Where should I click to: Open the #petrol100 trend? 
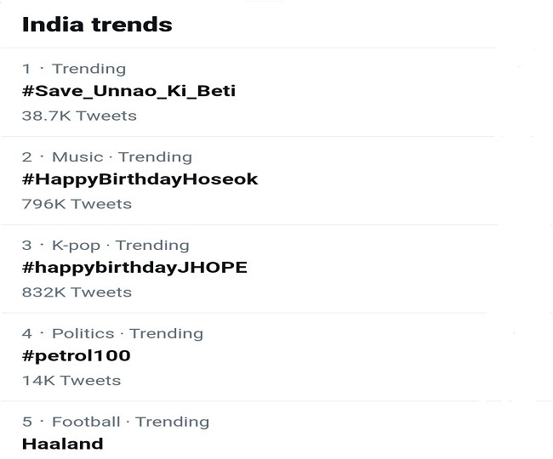click(x=76, y=356)
